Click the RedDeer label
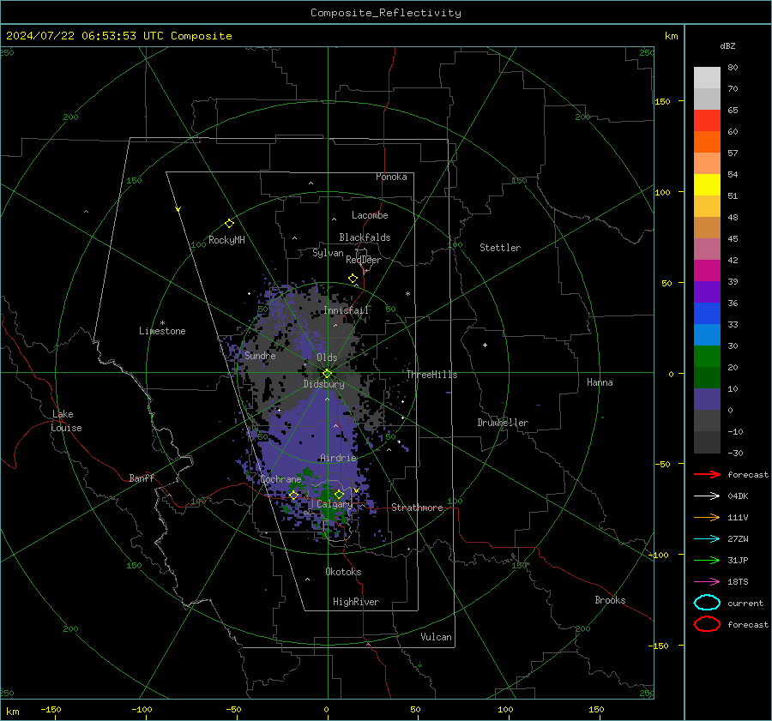Viewport: 772px width, 721px height. tap(364, 260)
